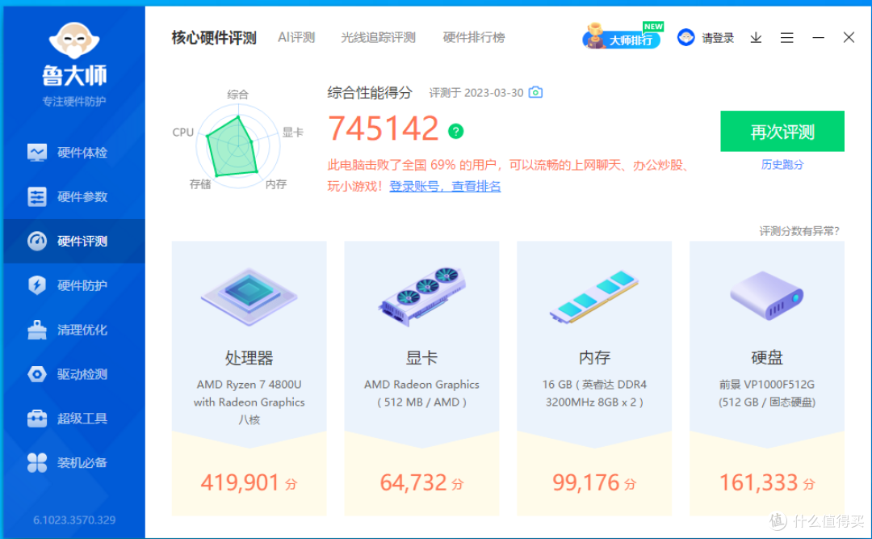The height and width of the screenshot is (539, 872).
Task: Open 硬件参数 in the sidebar
Action: click(x=74, y=196)
